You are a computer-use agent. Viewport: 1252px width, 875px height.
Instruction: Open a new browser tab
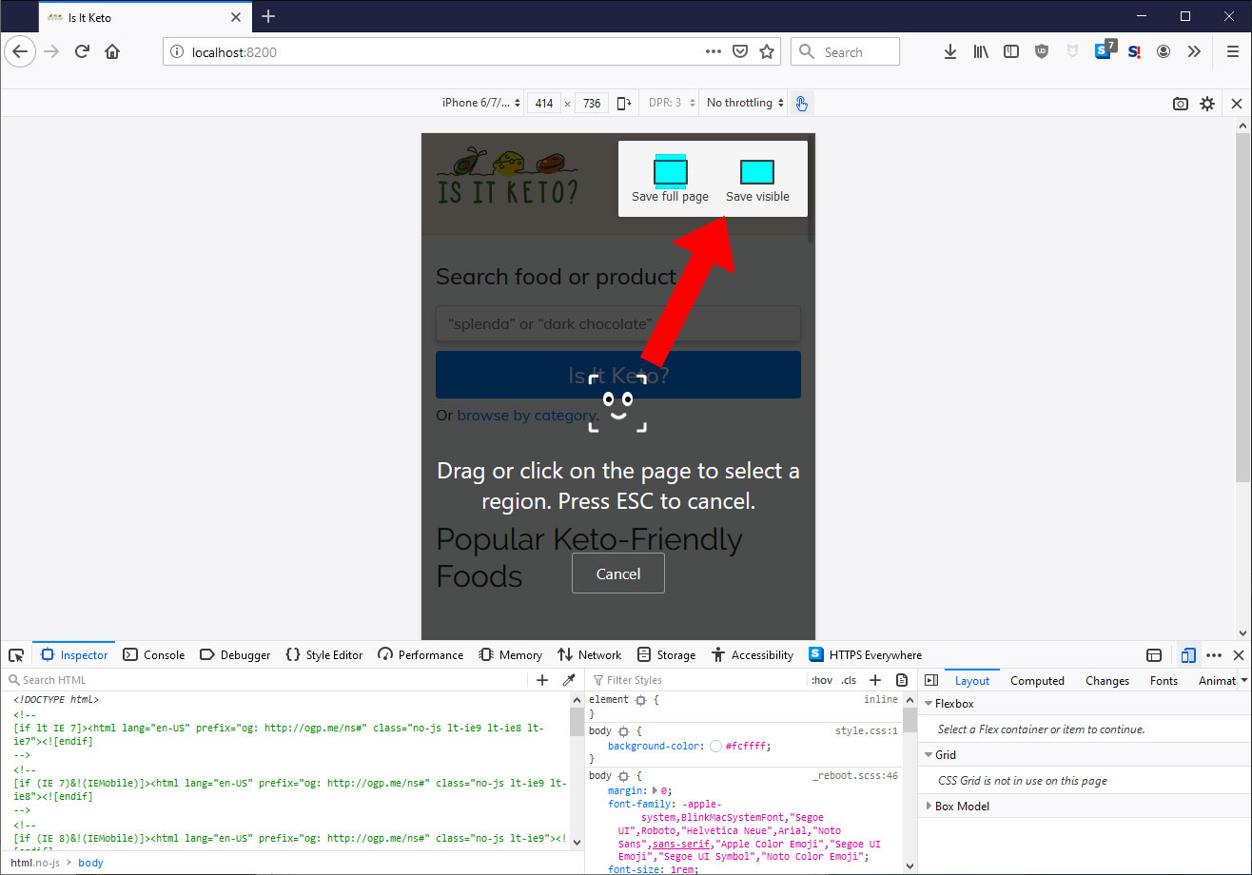point(268,16)
